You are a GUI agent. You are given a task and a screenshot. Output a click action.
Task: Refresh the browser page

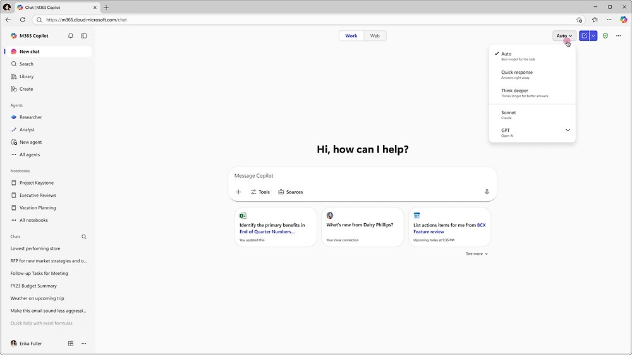coord(23,20)
